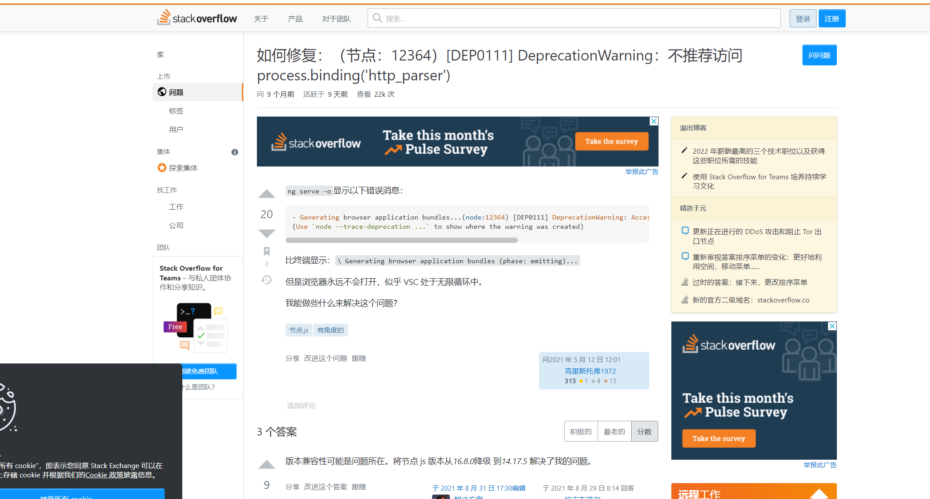930x499 pixels.
Task: Click the globe icon beside 问题
Action: (162, 92)
